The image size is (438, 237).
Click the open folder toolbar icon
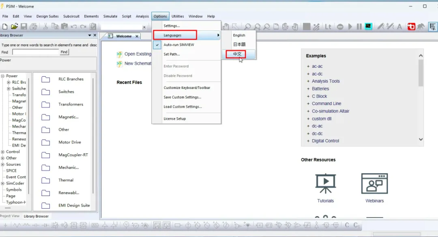tap(14, 26)
